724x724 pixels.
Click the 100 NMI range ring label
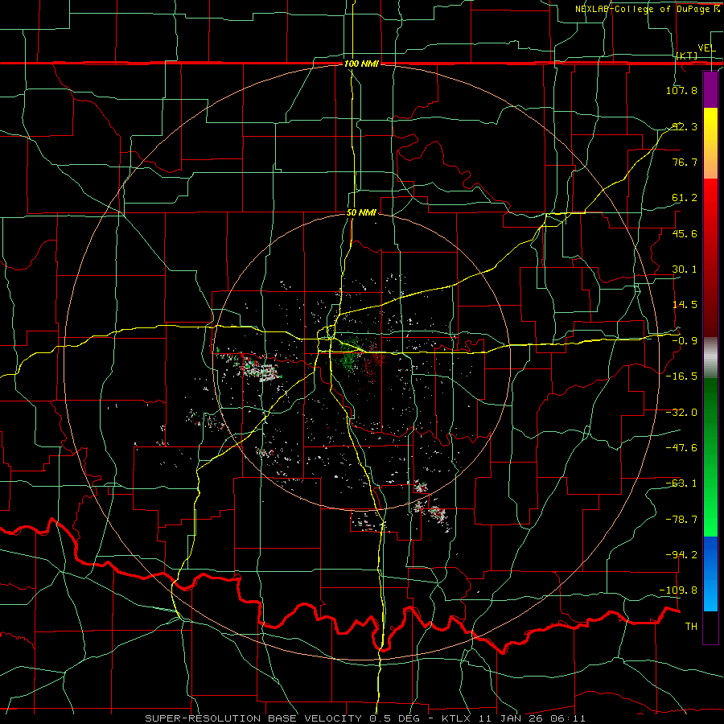point(361,64)
